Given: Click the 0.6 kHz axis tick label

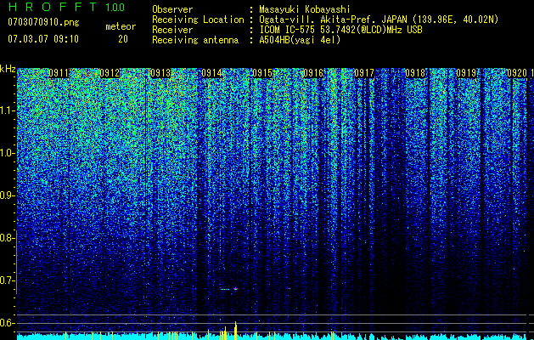Looking at the screenshot, I should pyautogui.click(x=6, y=323).
